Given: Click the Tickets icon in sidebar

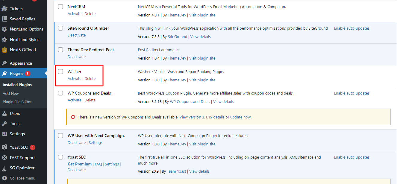Looking at the screenshot, I should (x=4, y=9).
